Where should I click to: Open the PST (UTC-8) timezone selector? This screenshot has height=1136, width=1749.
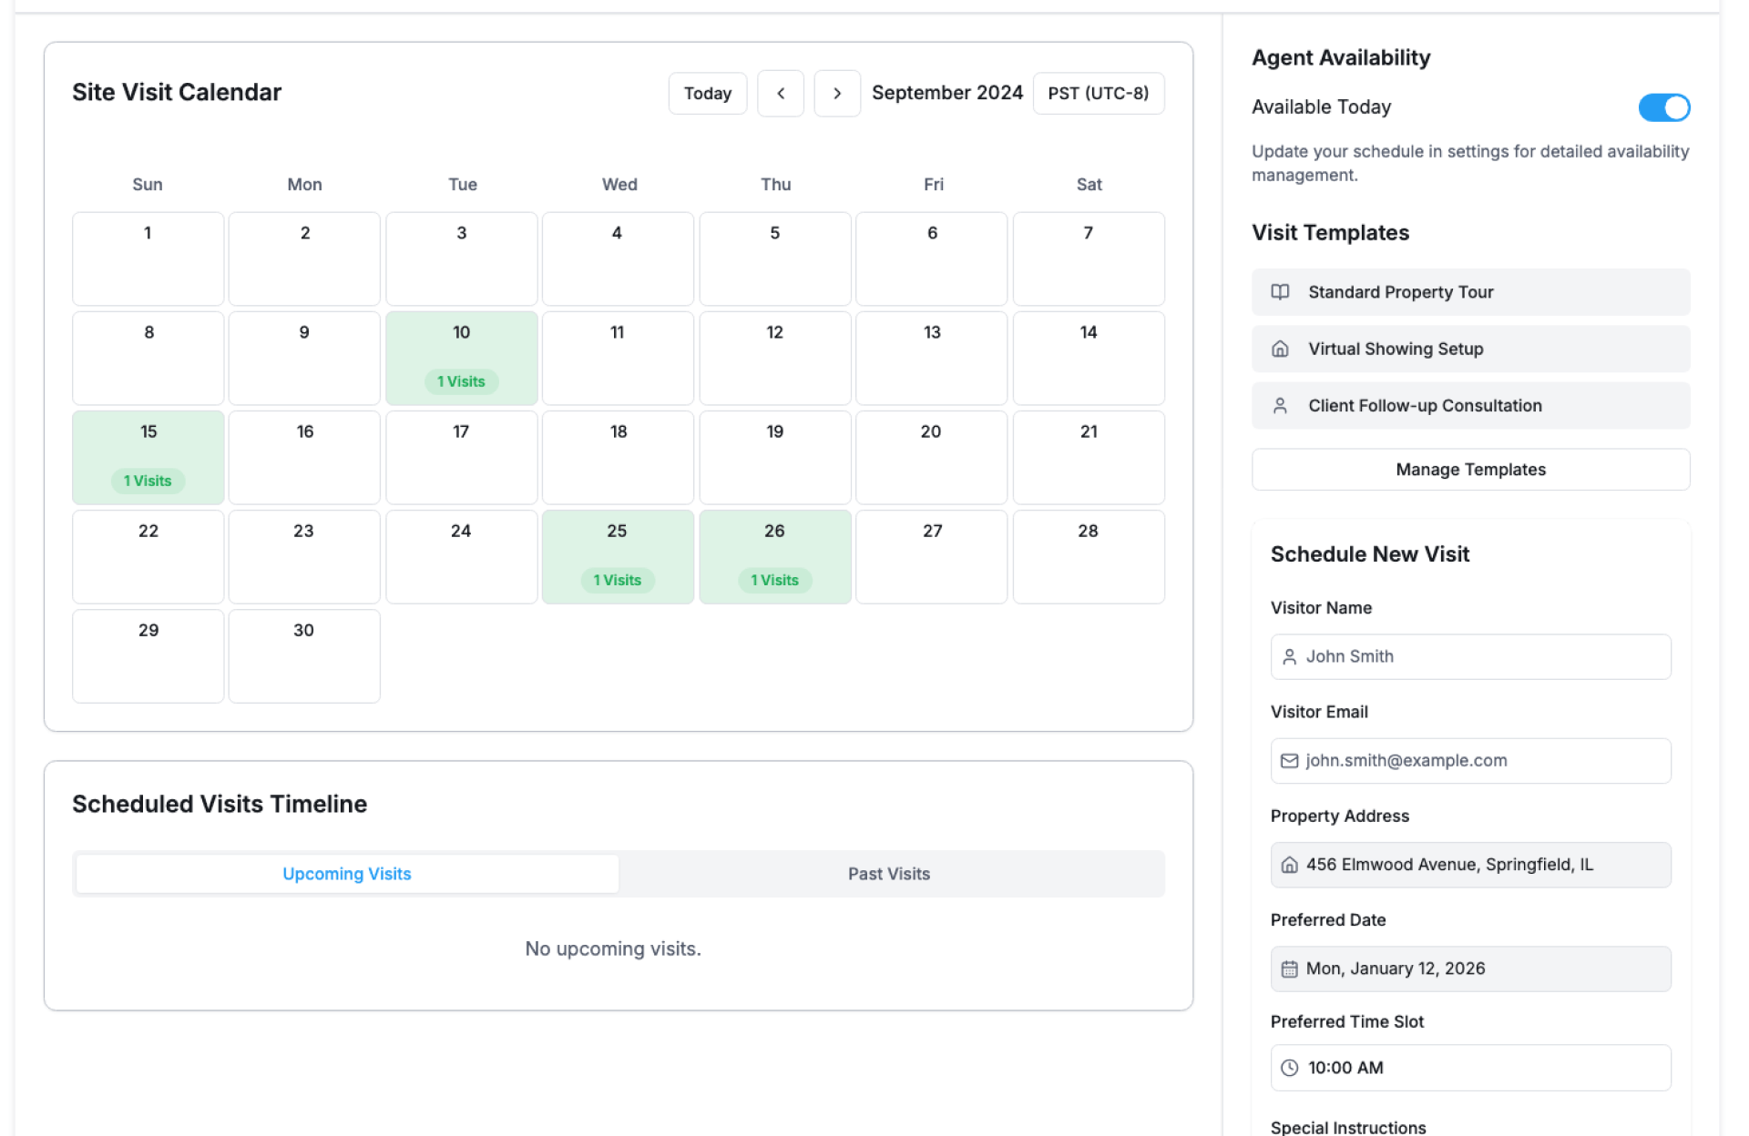pos(1098,94)
